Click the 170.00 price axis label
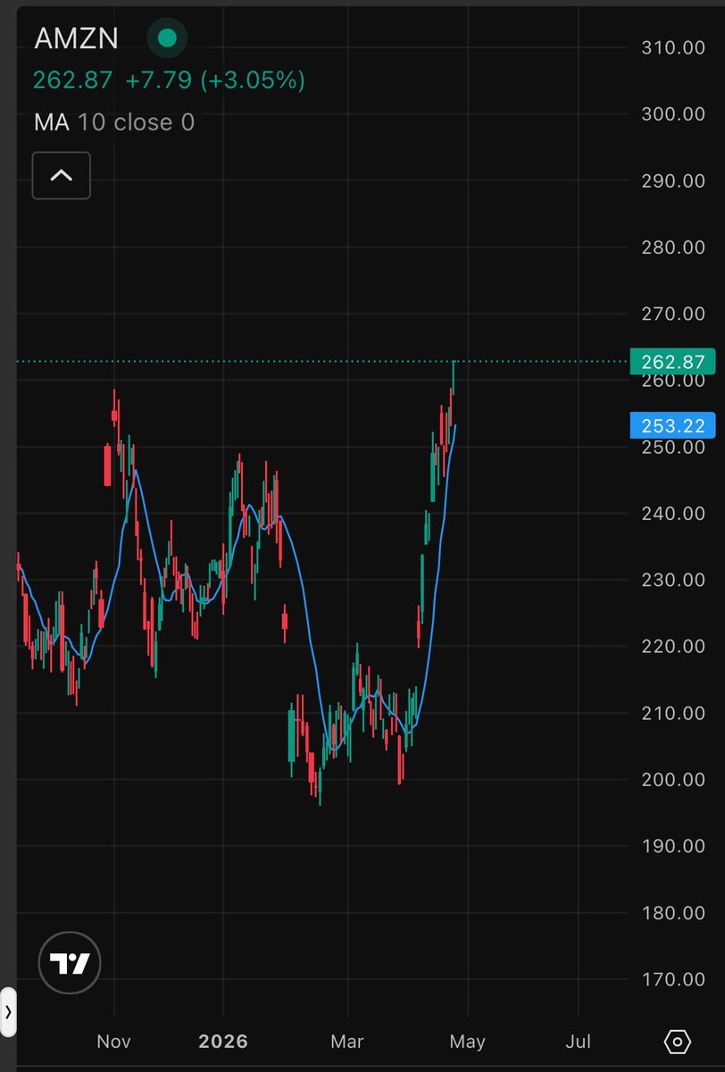 (673, 979)
